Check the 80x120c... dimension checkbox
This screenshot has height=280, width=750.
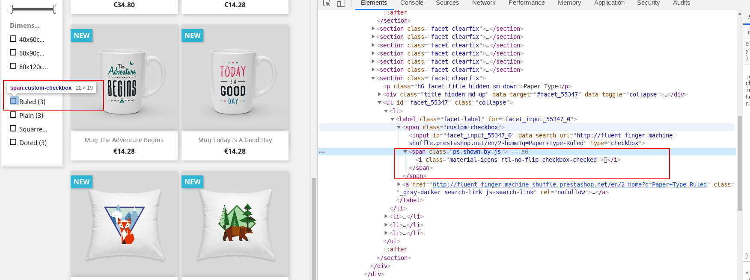[13, 66]
